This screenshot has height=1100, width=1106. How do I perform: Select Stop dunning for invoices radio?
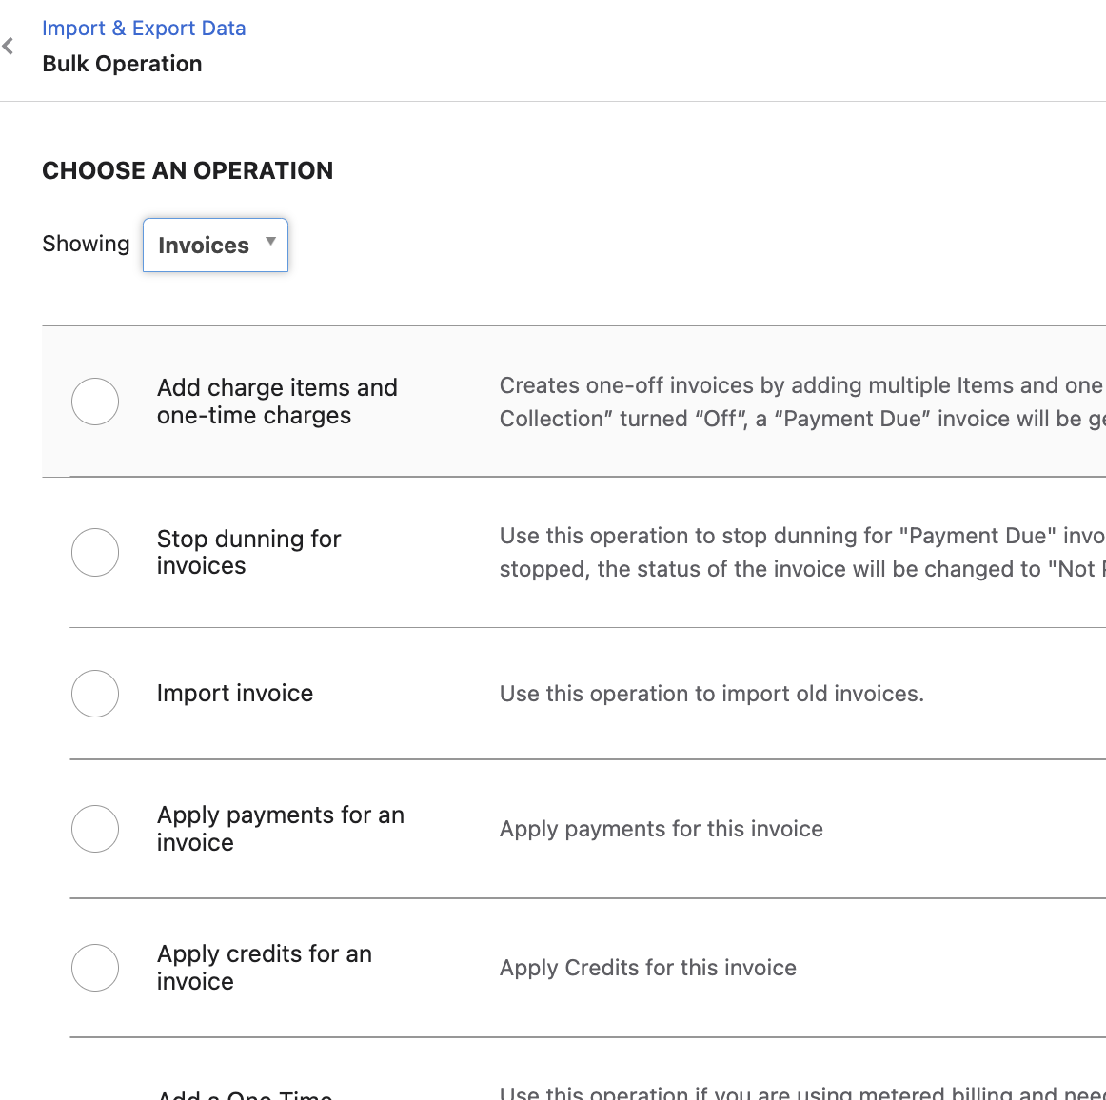tap(95, 552)
